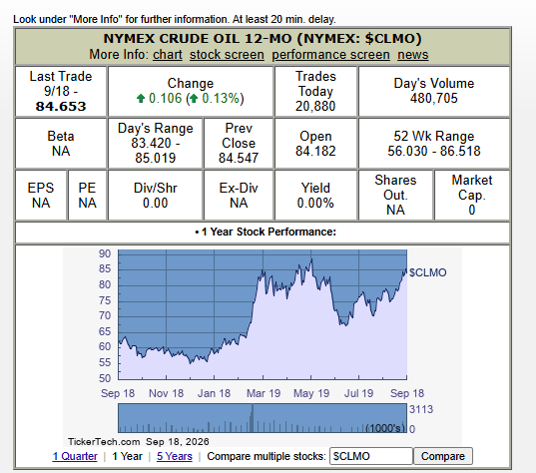The width and height of the screenshot is (536, 473).
Task: Click the $CLMO label beside the chart line
Action: point(427,272)
